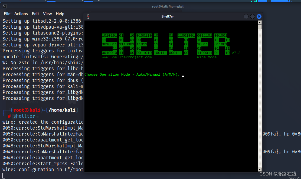
Task: Maximize the Shell7er window
Action: pyautogui.click(x=253, y=16)
